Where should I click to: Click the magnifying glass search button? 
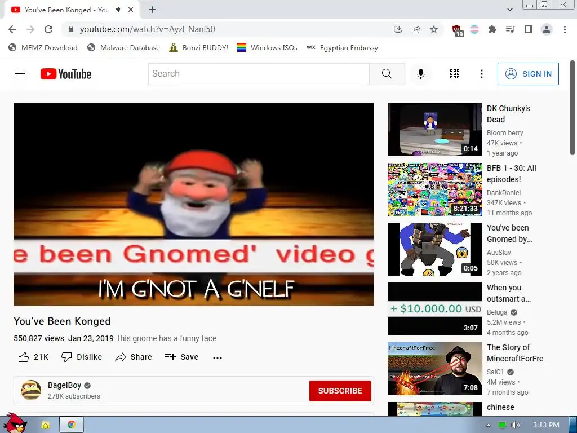387,74
